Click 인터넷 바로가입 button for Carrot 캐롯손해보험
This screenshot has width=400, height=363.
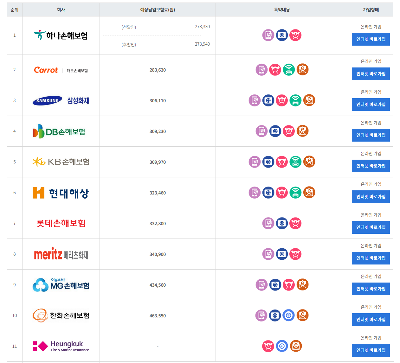pyautogui.click(x=371, y=74)
